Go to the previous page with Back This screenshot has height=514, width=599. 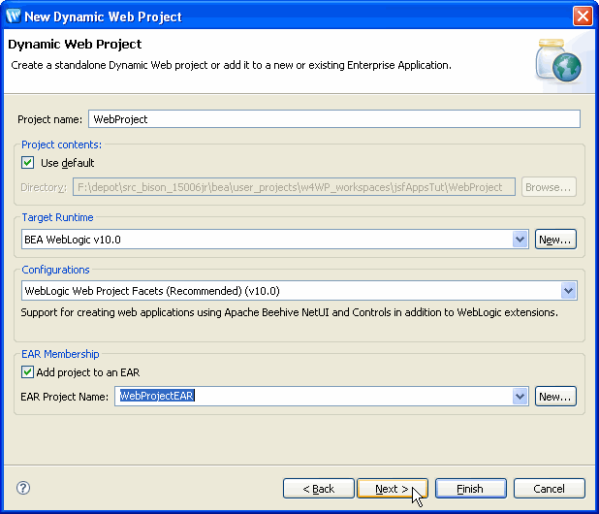pos(318,489)
